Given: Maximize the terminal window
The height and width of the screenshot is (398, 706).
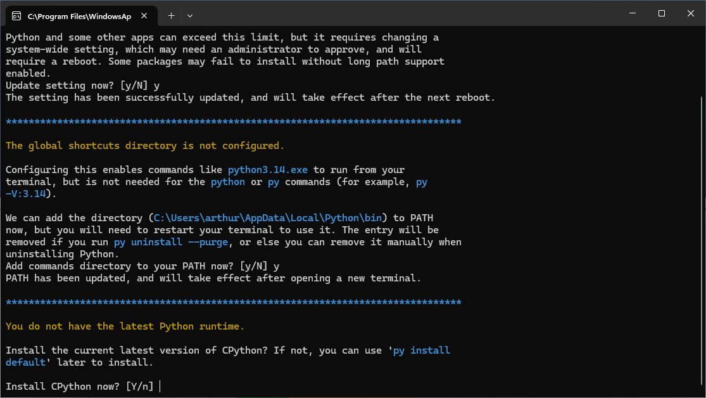Looking at the screenshot, I should click(x=662, y=13).
